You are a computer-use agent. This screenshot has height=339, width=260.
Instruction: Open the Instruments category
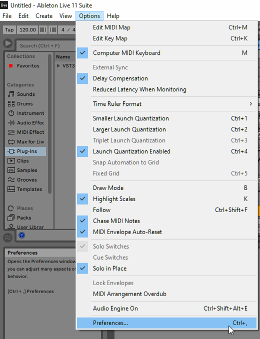coord(26,113)
